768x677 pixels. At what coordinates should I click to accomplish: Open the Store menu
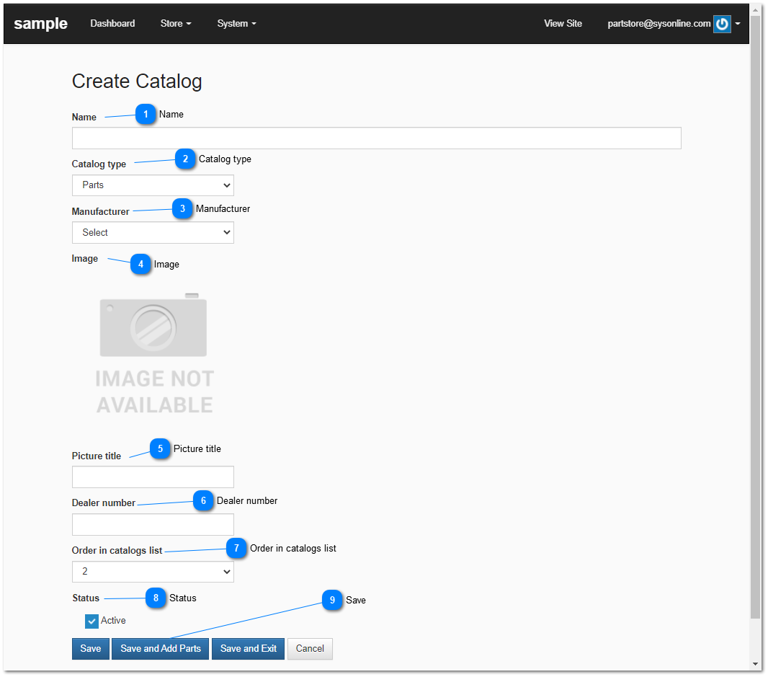pos(176,24)
